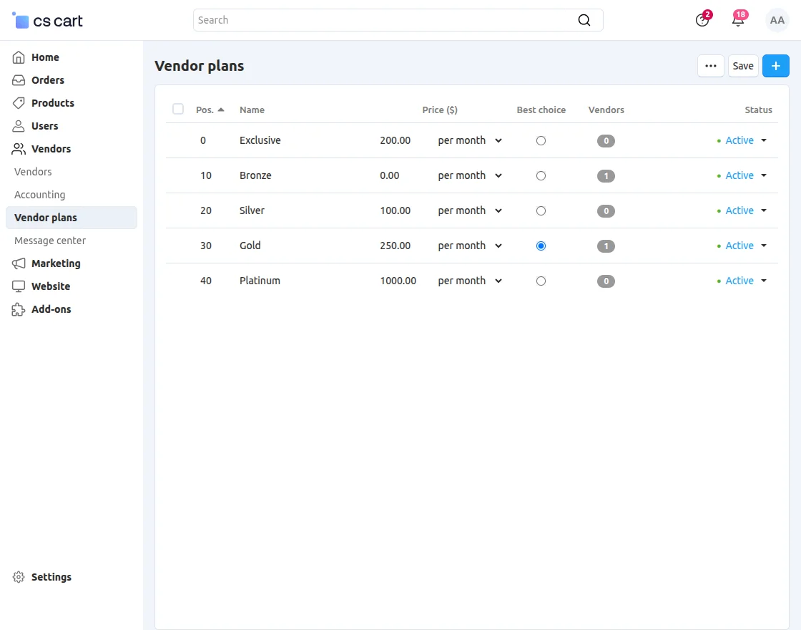
Task: Click the Home house icon
Action: click(x=19, y=57)
